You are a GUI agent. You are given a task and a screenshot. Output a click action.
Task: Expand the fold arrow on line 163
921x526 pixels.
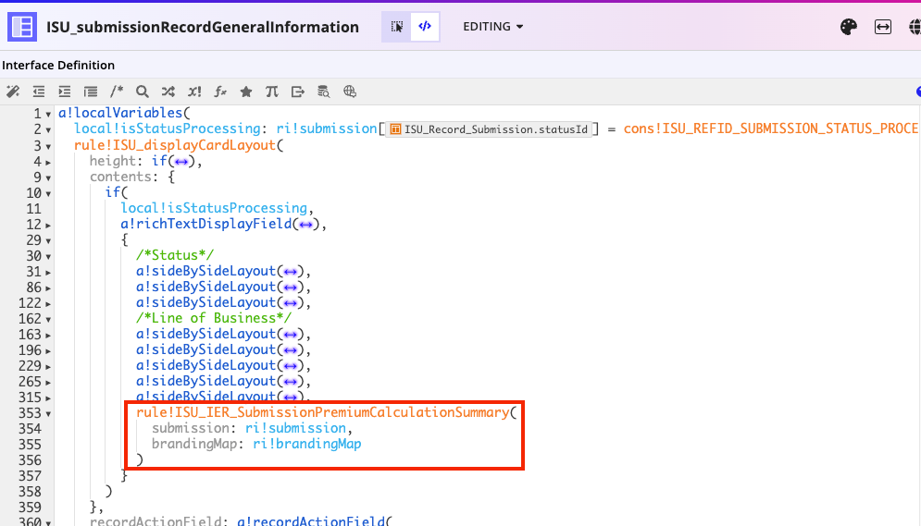[48, 336]
